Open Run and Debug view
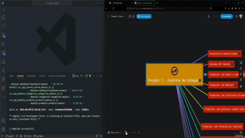This screenshot has height=138, width=245. (x=3, y=44)
